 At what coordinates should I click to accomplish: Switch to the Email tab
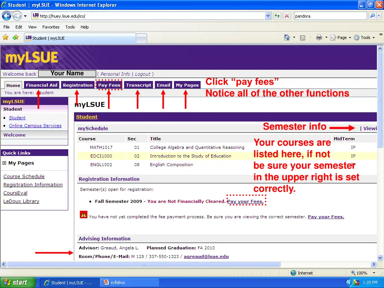[x=163, y=85]
